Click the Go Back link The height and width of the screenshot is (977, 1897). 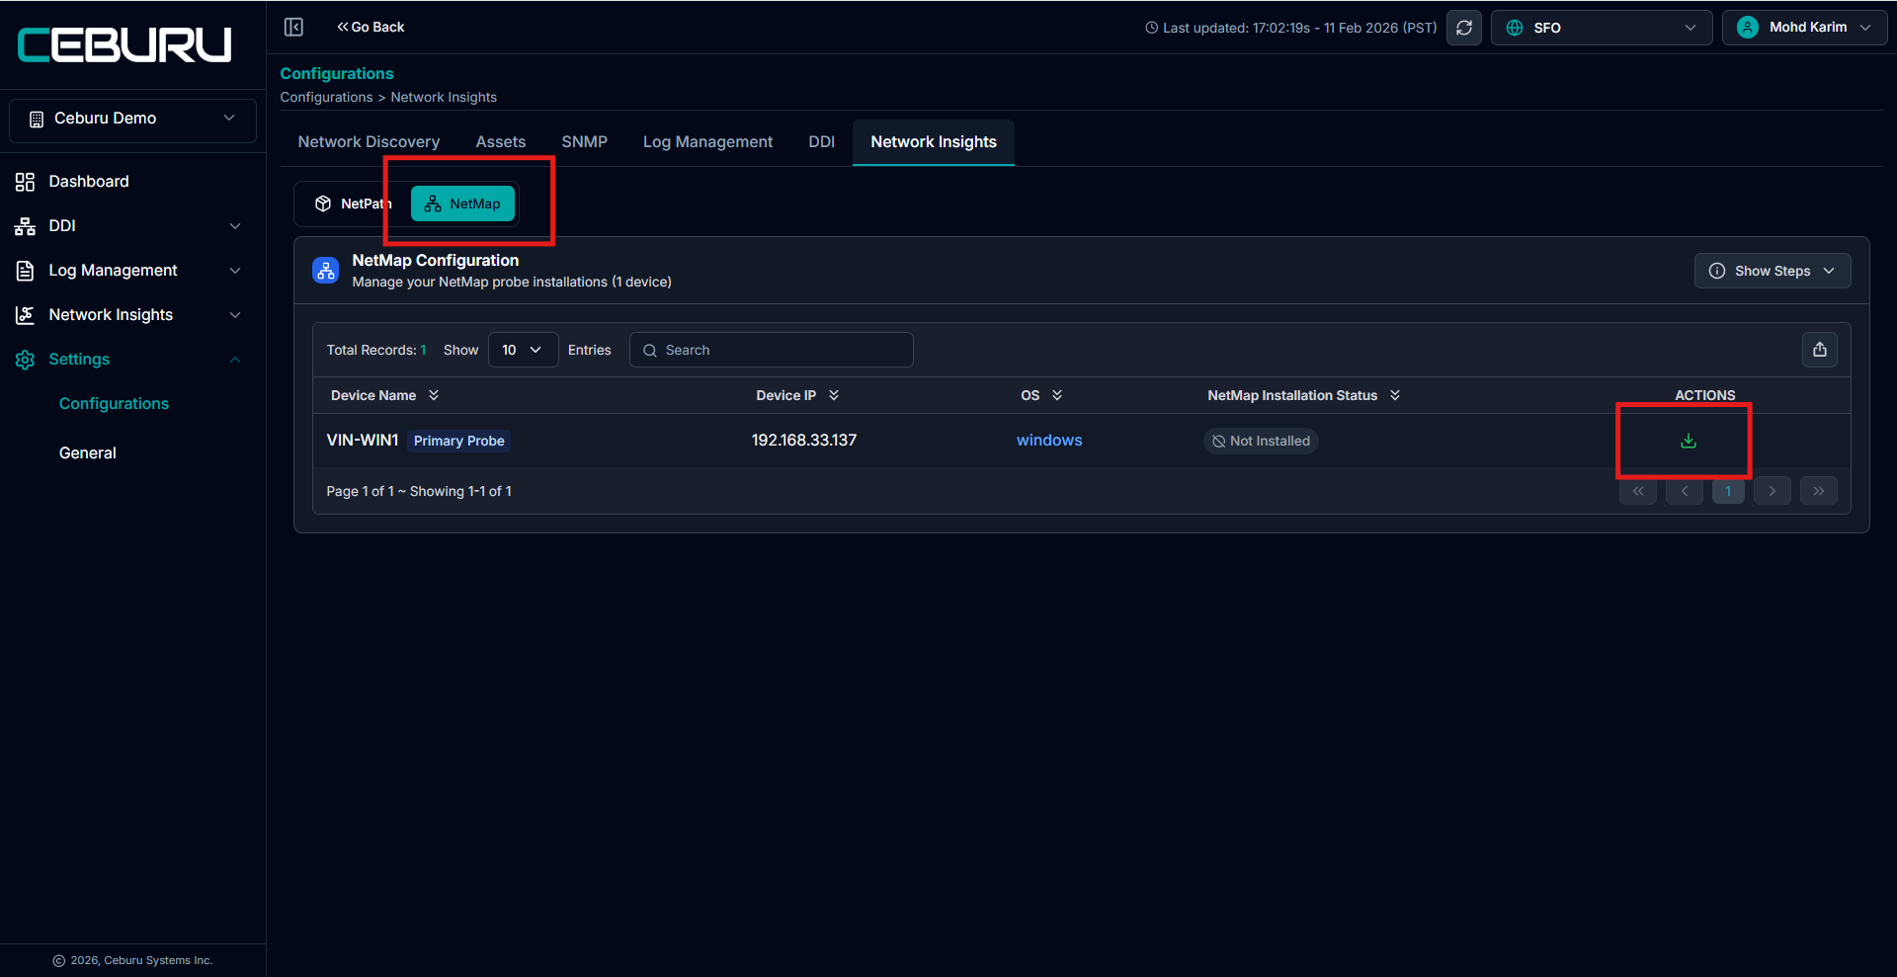click(x=371, y=27)
